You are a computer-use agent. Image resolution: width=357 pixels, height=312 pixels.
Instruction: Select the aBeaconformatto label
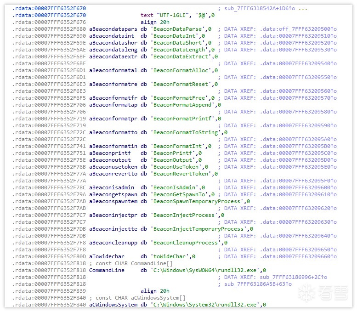click(x=113, y=132)
